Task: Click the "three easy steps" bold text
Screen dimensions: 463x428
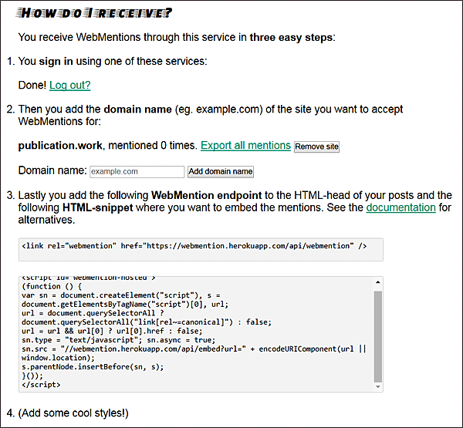Action: [x=291, y=38]
